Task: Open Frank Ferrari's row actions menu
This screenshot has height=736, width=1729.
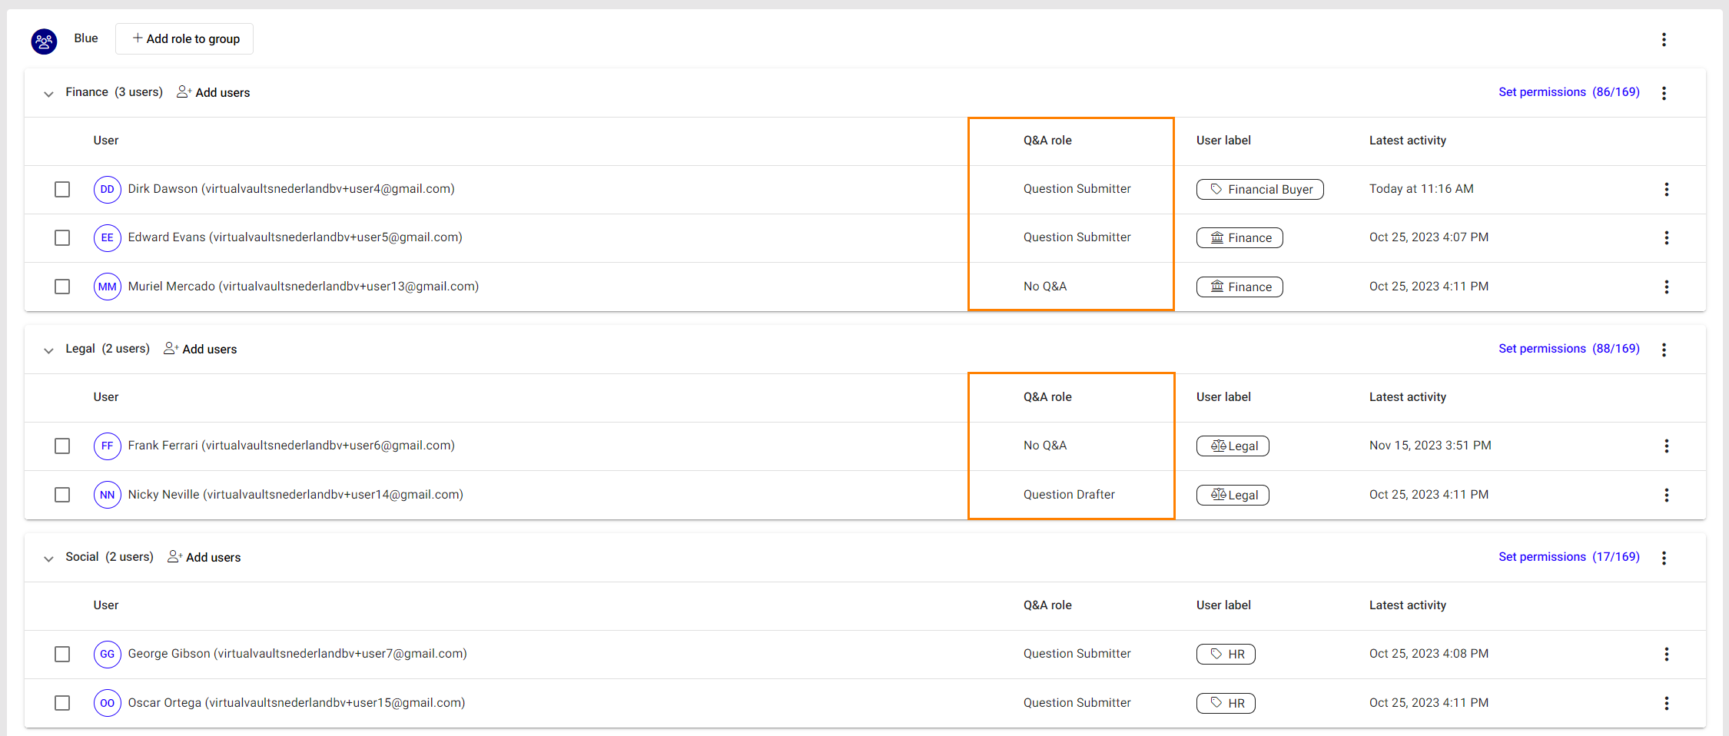Action: pyautogui.click(x=1666, y=446)
